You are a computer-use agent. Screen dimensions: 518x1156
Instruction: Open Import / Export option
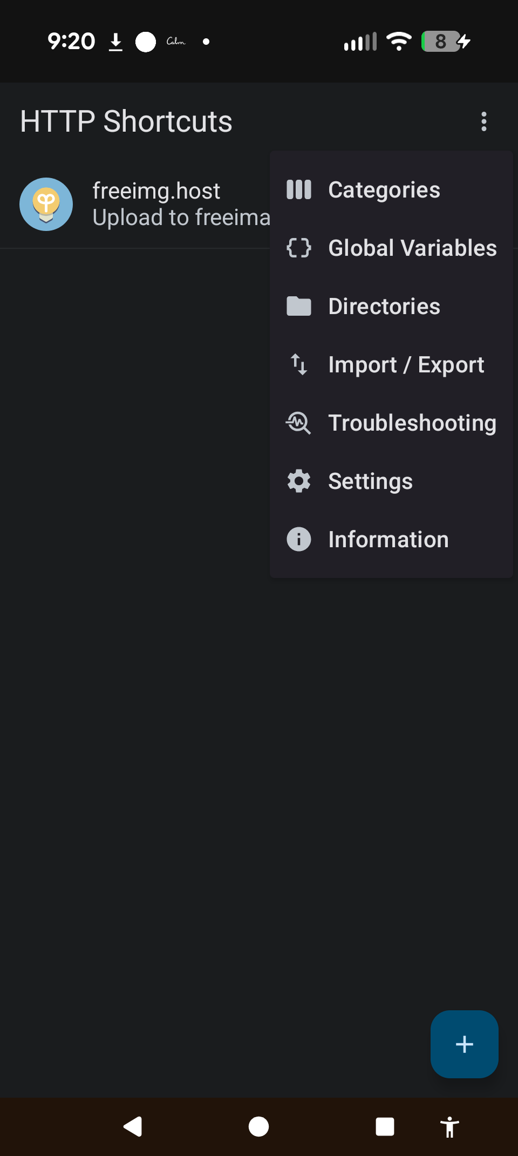coord(406,365)
